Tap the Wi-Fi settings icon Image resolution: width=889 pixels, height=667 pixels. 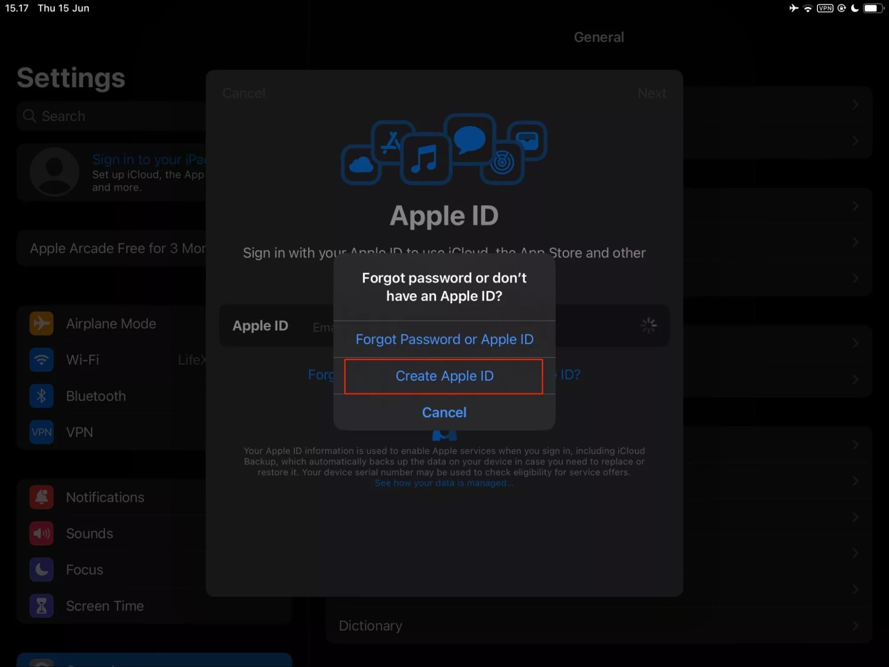pyautogui.click(x=41, y=359)
